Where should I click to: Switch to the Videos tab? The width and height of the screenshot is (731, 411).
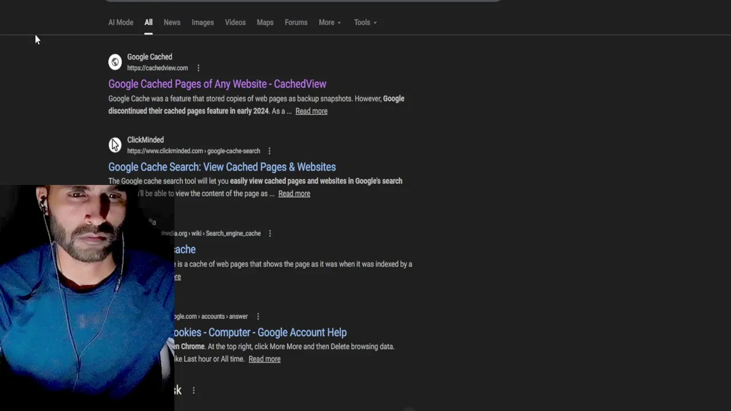[235, 22]
